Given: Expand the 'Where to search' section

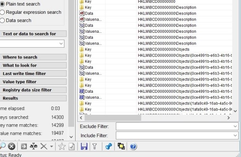Looking at the screenshot, I should click(33, 57).
